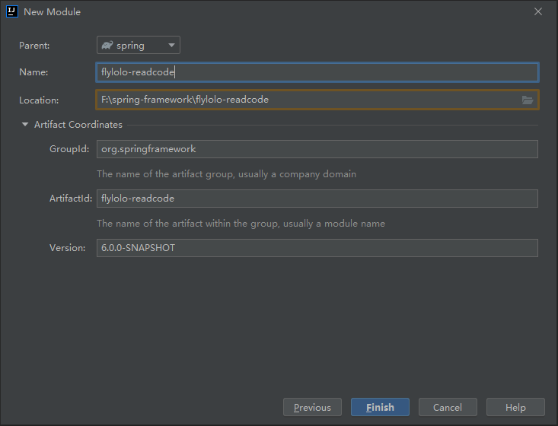Click the Finish button
The image size is (558, 426).
click(x=380, y=407)
